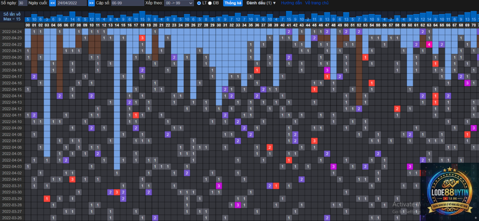
Task: Click column header 41
Action: (x=289, y=25)
